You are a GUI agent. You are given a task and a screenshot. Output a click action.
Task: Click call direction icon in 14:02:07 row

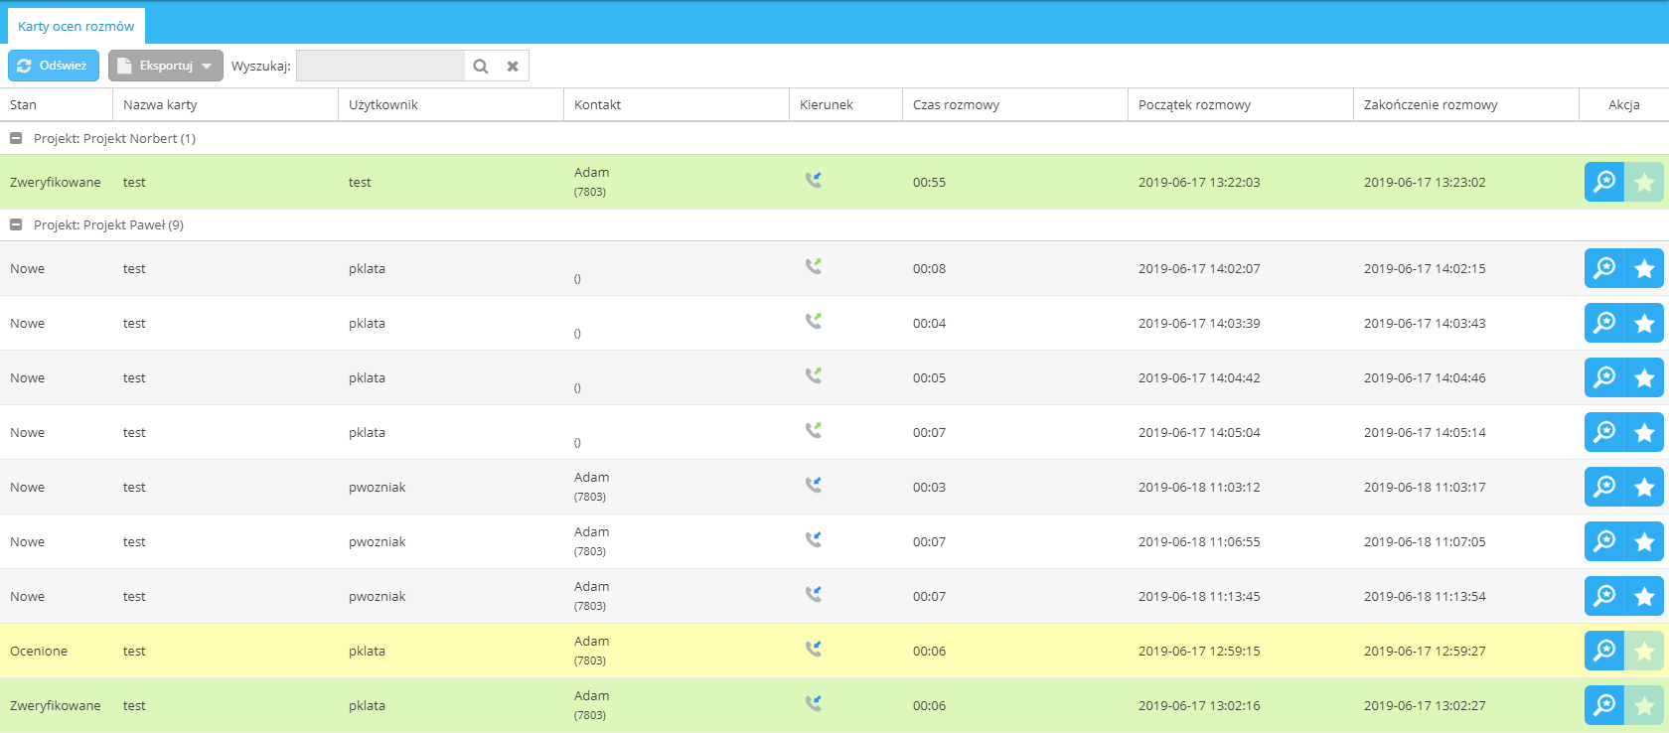pyautogui.click(x=814, y=266)
